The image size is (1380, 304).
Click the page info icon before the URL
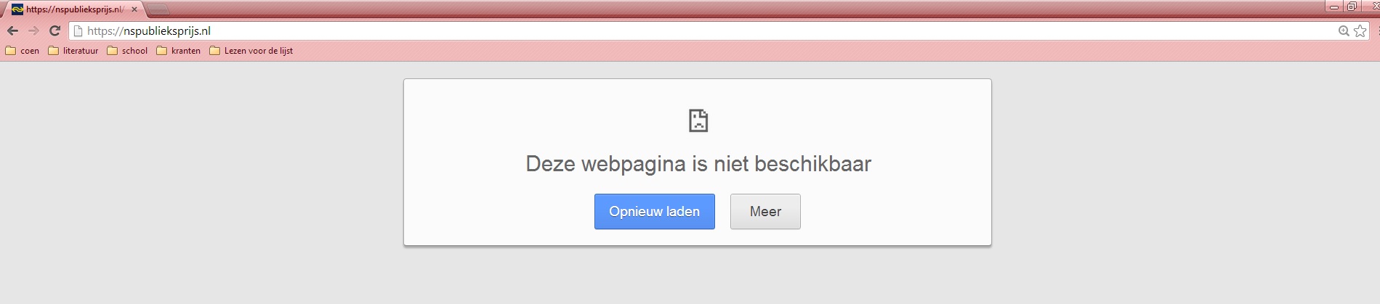pyautogui.click(x=78, y=31)
